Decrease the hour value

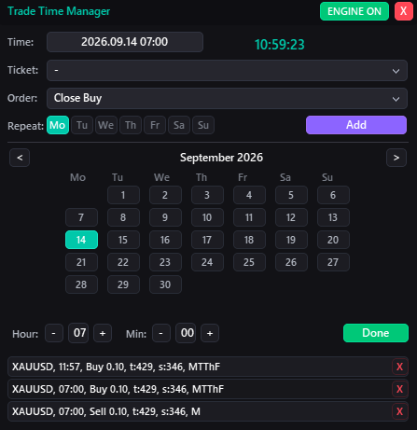click(x=54, y=333)
